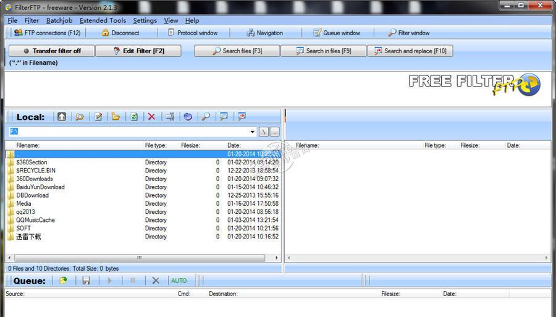Viewport: 556px width, 317px height.
Task: Show the Protocol window
Action: click(193, 33)
